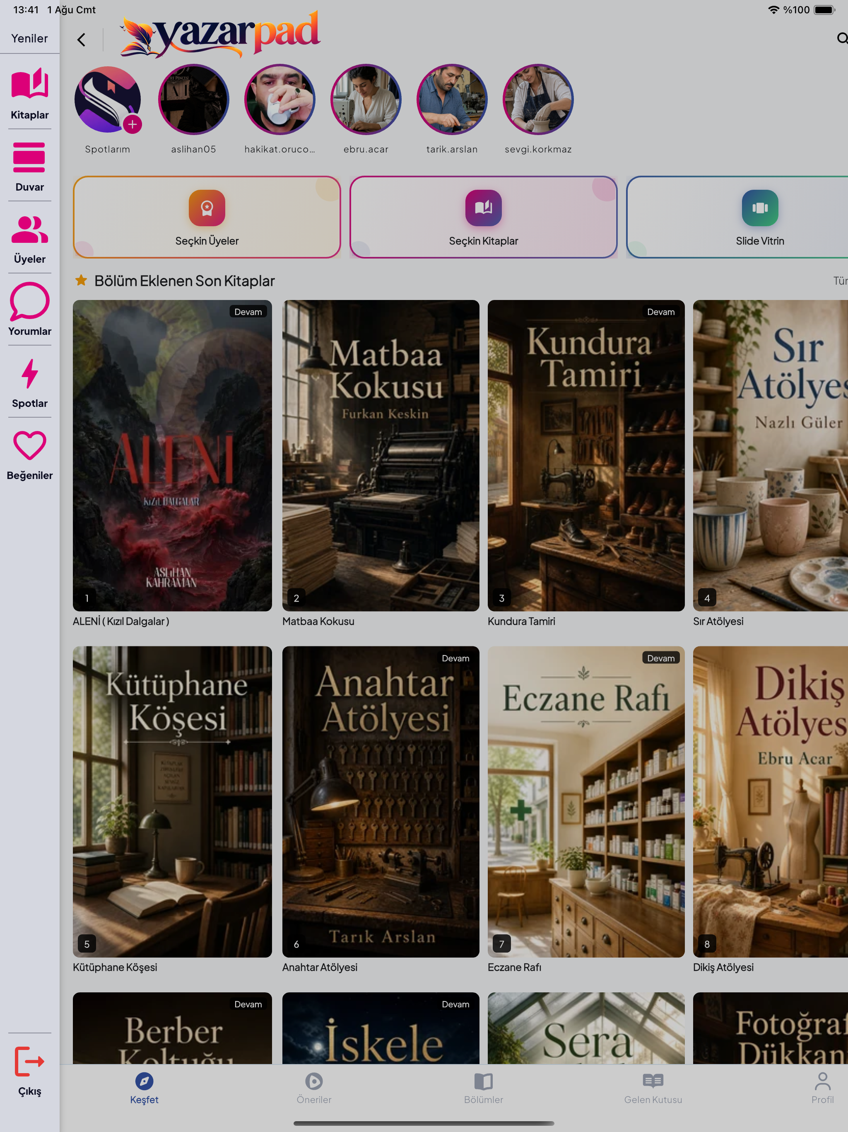Tap the back arrow
The image size is (848, 1132).
click(81, 40)
